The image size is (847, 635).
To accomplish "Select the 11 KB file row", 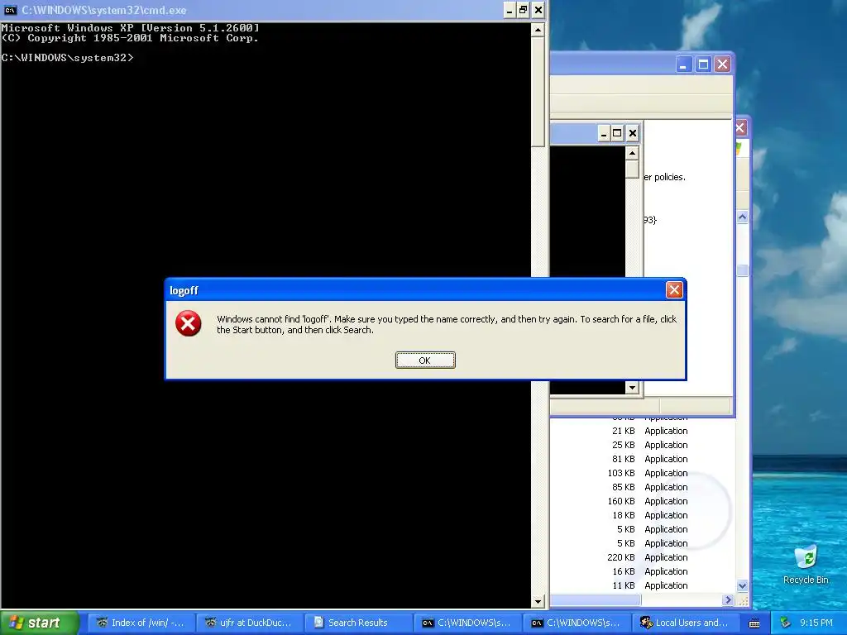I will 643,585.
